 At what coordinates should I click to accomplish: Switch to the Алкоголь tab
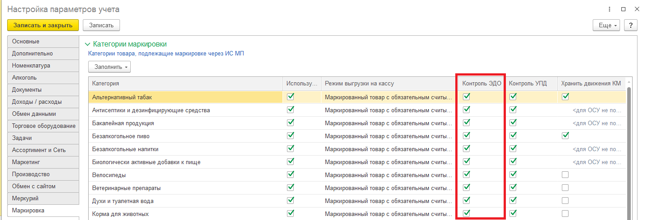pos(25,77)
